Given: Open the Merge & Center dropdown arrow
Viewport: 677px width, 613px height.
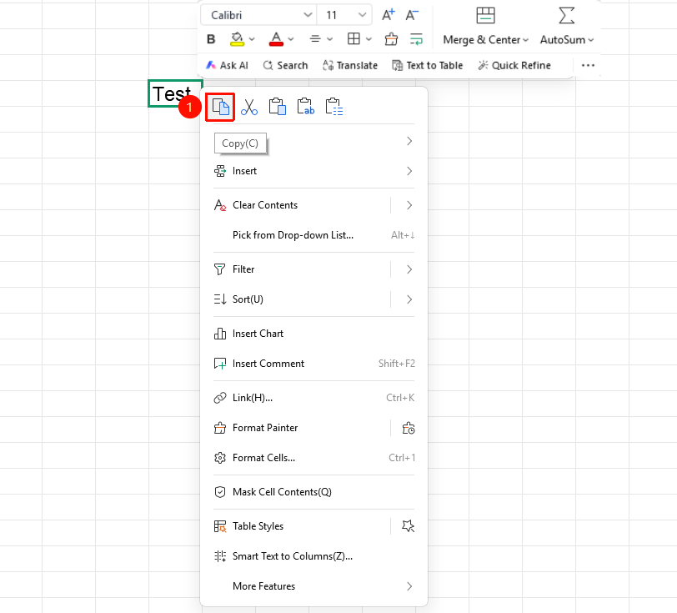Looking at the screenshot, I should [525, 40].
